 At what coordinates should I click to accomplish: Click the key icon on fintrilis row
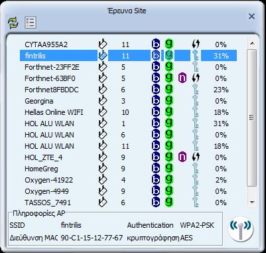[x=196, y=56]
